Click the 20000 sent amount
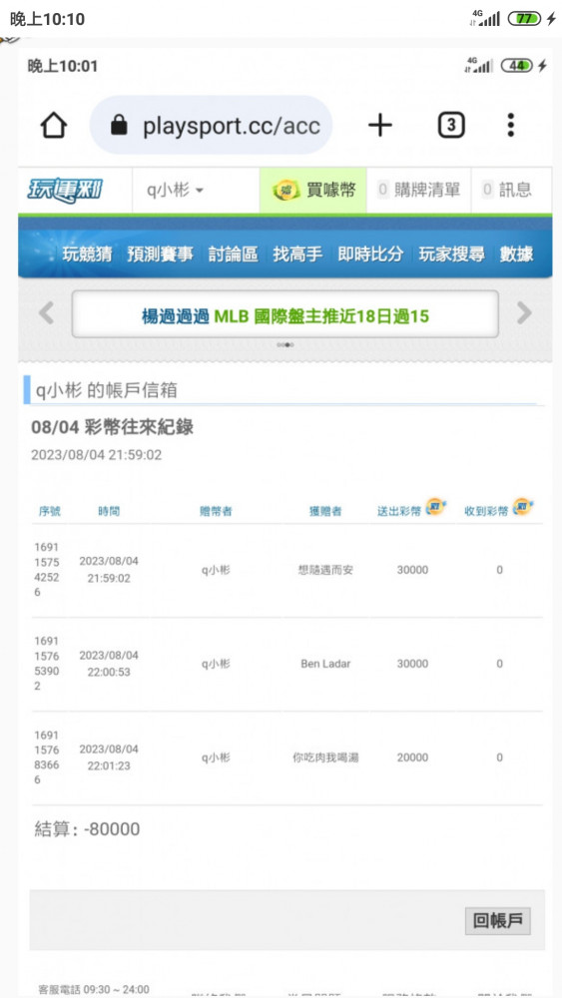 (x=412, y=757)
